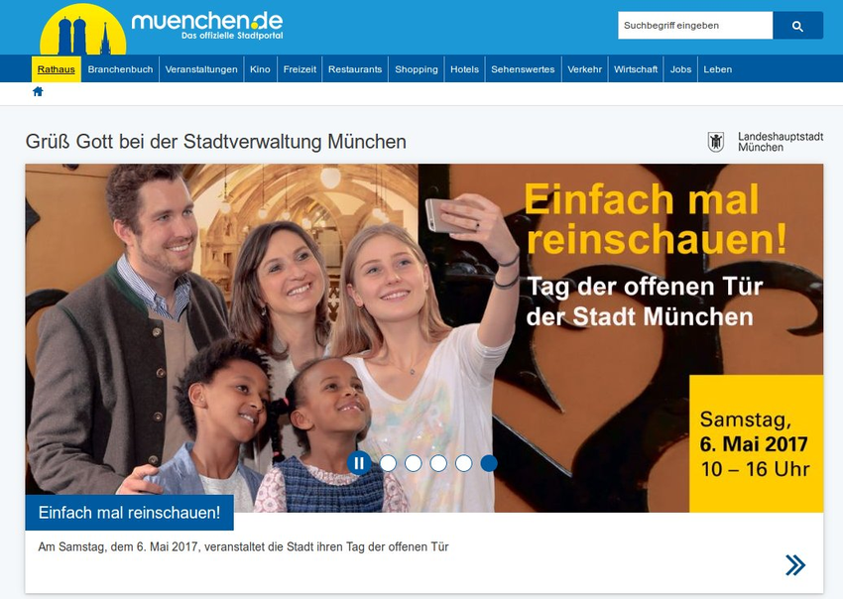The width and height of the screenshot is (843, 599).
Task: Click the Landeshauptstadt München crest icon
Action: point(716,142)
